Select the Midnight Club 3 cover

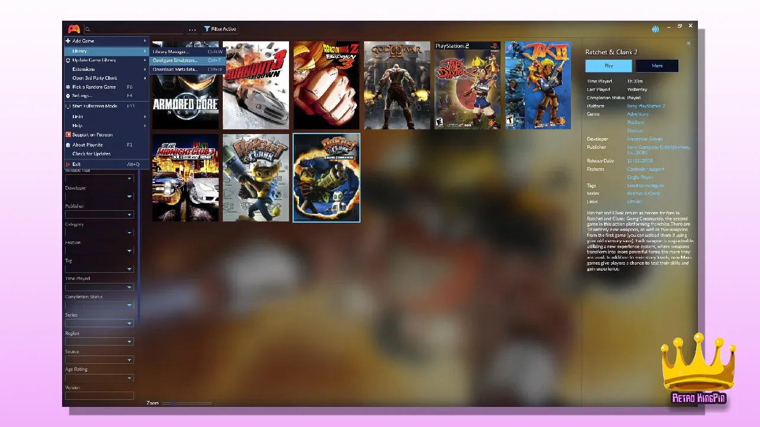click(x=186, y=178)
